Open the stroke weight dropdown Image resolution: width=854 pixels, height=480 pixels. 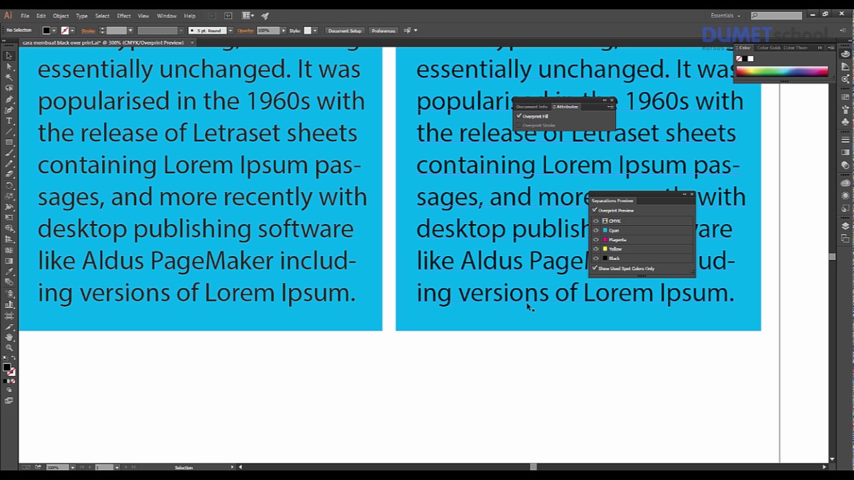coord(130,31)
